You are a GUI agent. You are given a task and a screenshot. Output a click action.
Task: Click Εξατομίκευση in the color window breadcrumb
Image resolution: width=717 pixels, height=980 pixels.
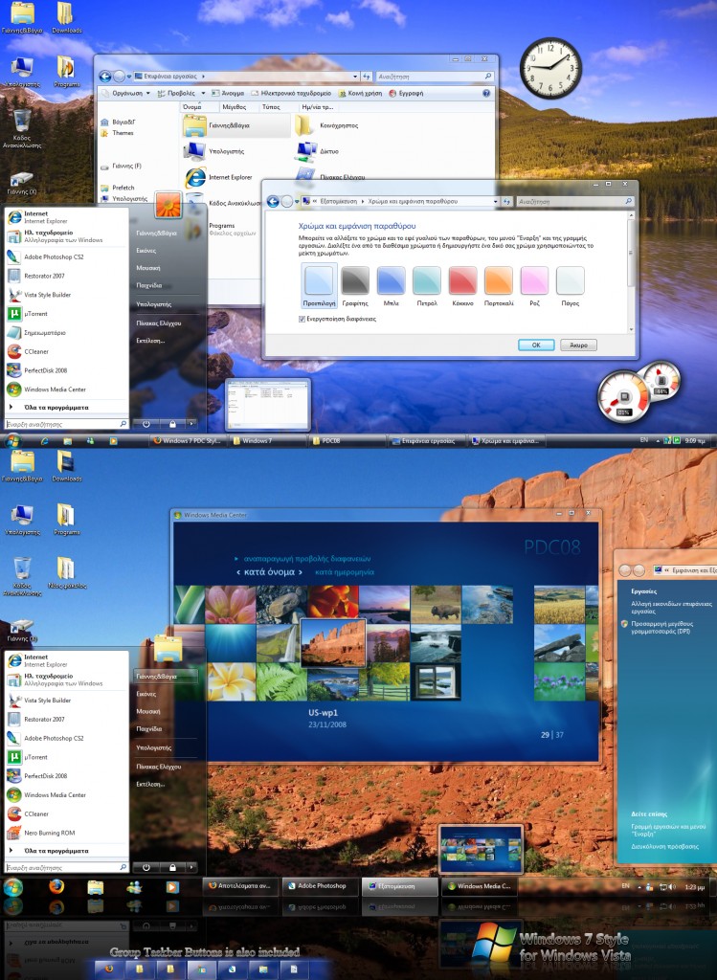coord(338,201)
